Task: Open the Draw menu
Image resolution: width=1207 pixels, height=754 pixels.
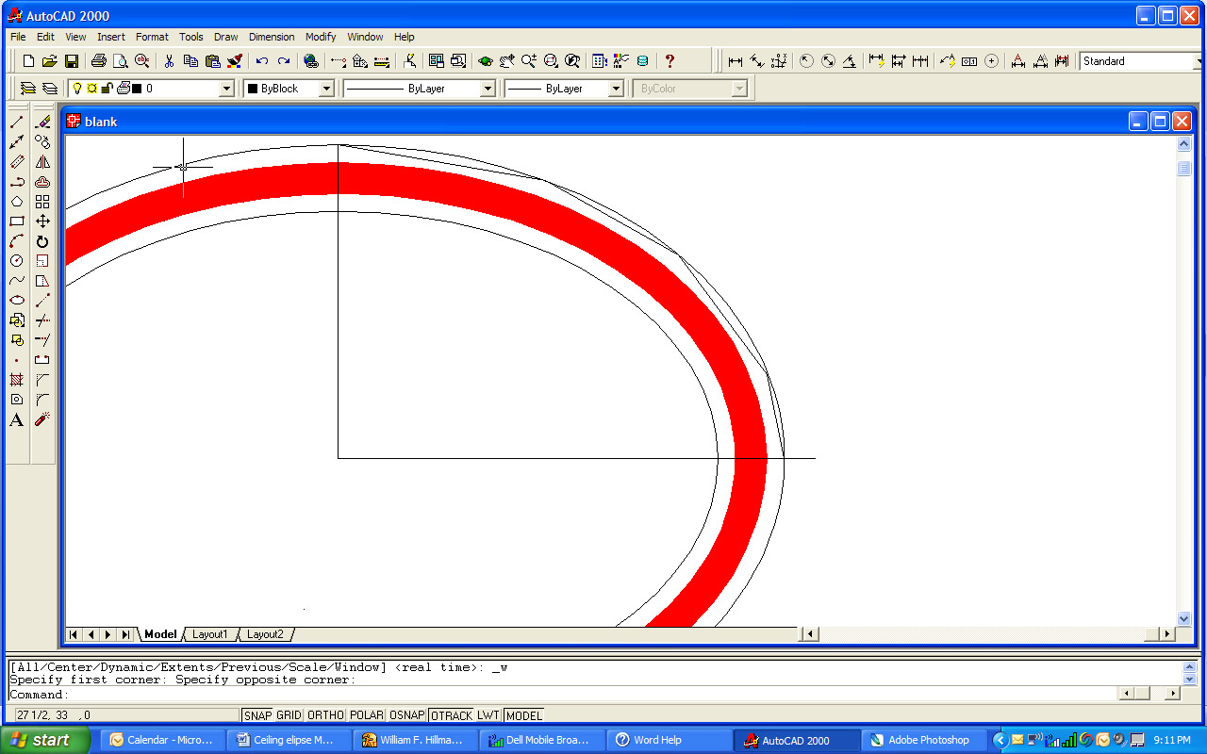Action: pos(226,37)
